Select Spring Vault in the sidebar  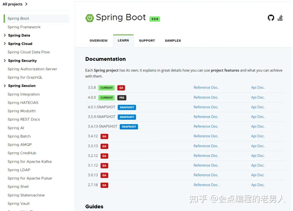pyautogui.click(x=18, y=203)
